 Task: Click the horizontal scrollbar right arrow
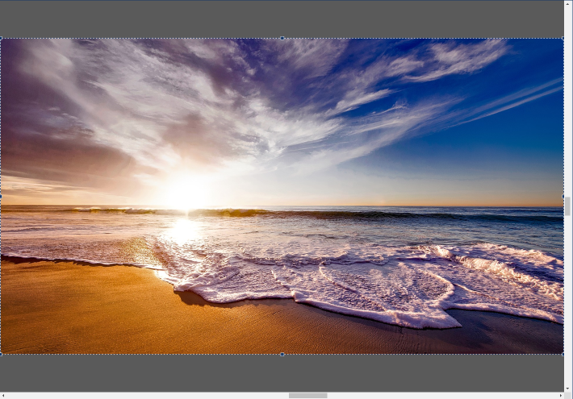pyautogui.click(x=560, y=396)
